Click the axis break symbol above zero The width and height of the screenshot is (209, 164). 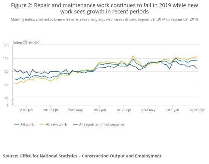click(13, 102)
